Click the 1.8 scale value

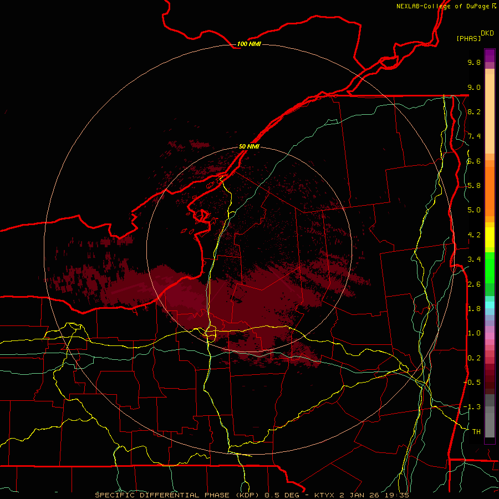tap(474, 309)
